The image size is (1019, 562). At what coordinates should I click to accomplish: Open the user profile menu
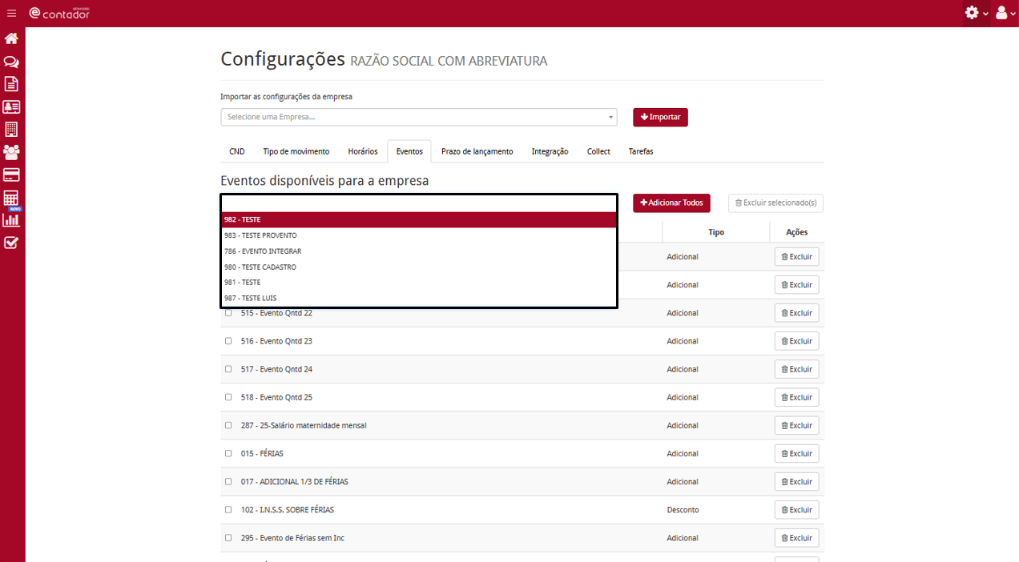click(x=1005, y=13)
